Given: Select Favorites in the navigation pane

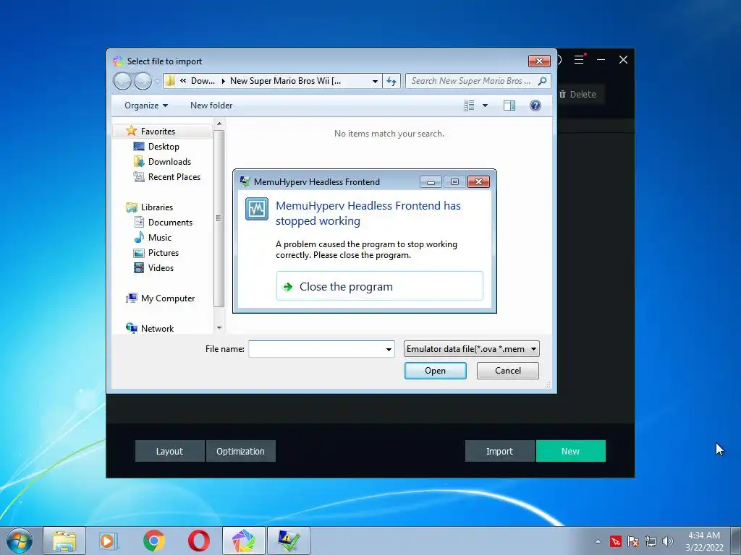Looking at the screenshot, I should (x=158, y=132).
